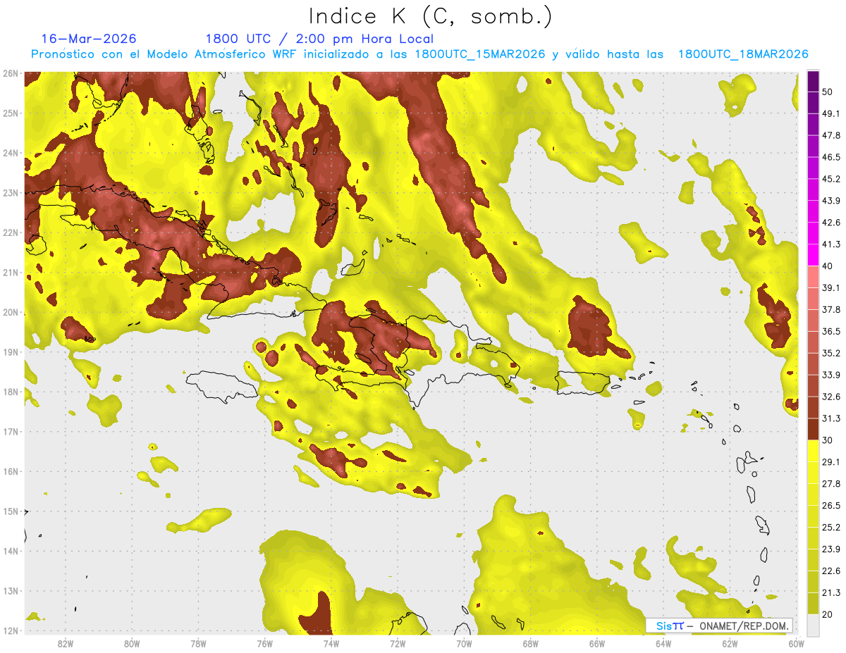Screen dimensions: 846x653
Task: Click colorbar value 32.6
Action: tap(831, 397)
